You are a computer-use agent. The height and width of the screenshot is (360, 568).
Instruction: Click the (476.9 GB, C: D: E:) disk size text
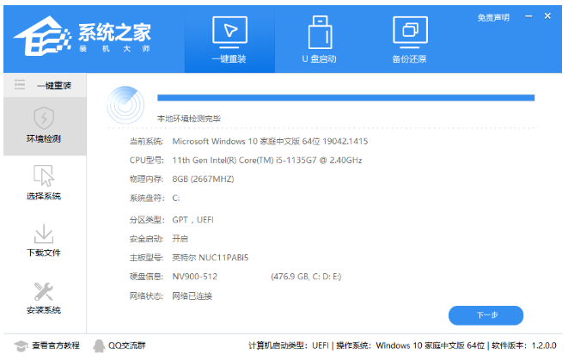[x=306, y=277]
